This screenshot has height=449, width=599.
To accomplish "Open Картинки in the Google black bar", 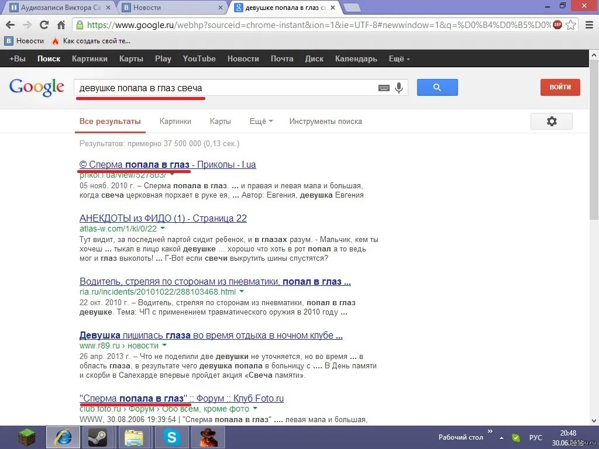I will (89, 59).
